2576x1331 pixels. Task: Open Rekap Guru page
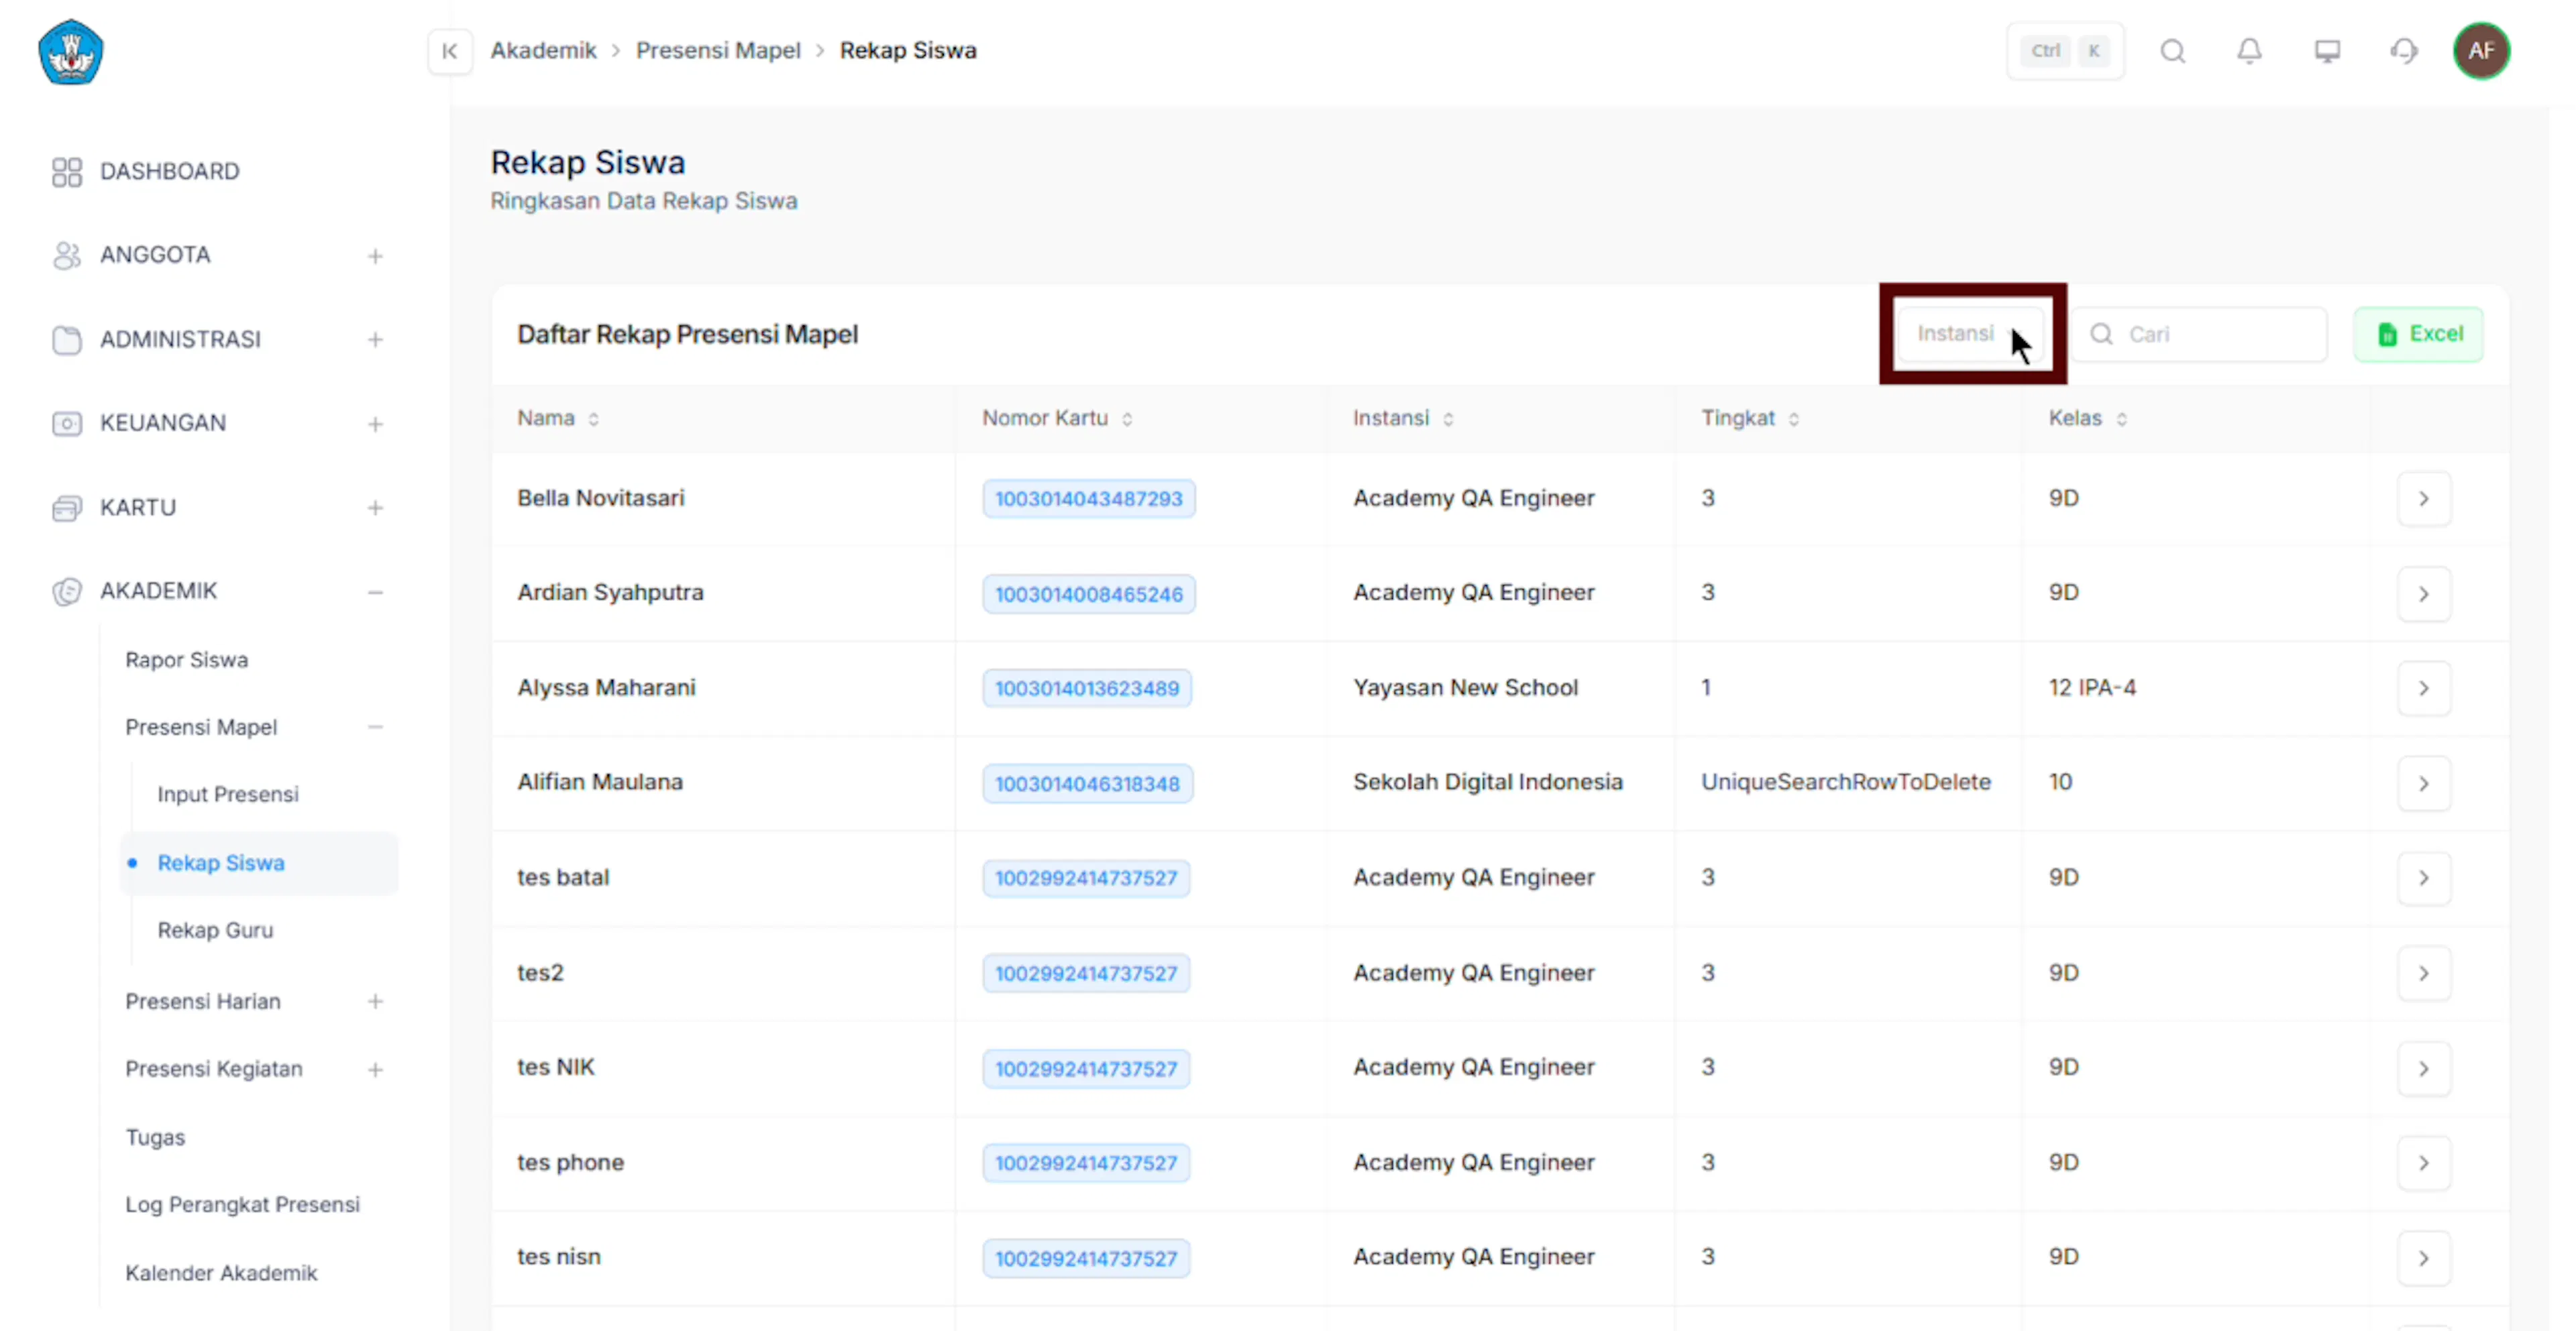(215, 930)
